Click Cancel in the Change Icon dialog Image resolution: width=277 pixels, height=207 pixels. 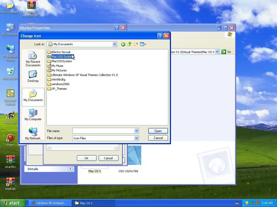tap(158, 138)
